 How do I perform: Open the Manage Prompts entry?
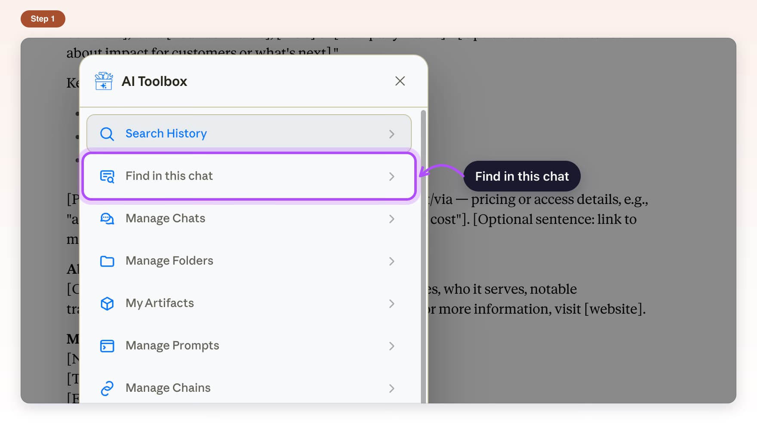point(249,346)
